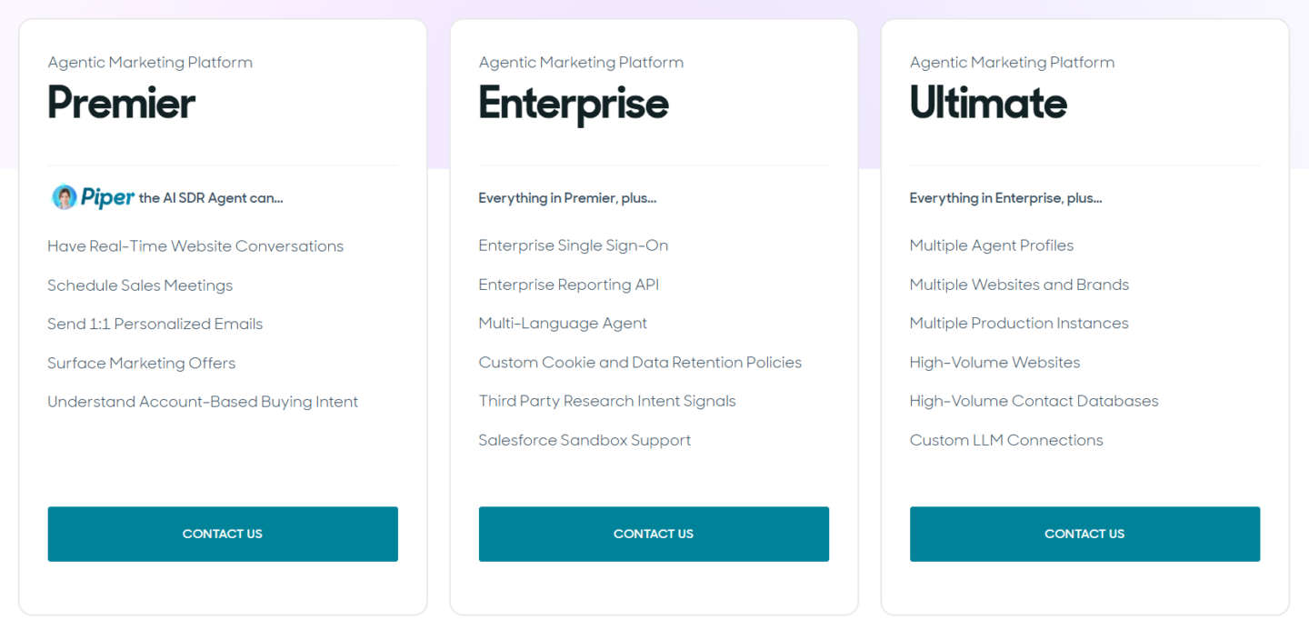Click CONTACT US under the Enterprise plan
The image size is (1309, 630).
point(653,534)
